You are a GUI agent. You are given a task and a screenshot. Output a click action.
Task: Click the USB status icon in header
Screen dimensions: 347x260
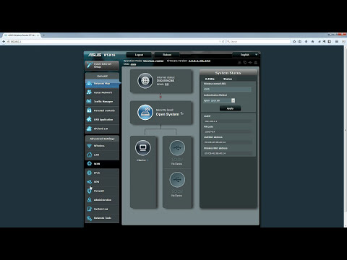pyautogui.click(x=250, y=63)
